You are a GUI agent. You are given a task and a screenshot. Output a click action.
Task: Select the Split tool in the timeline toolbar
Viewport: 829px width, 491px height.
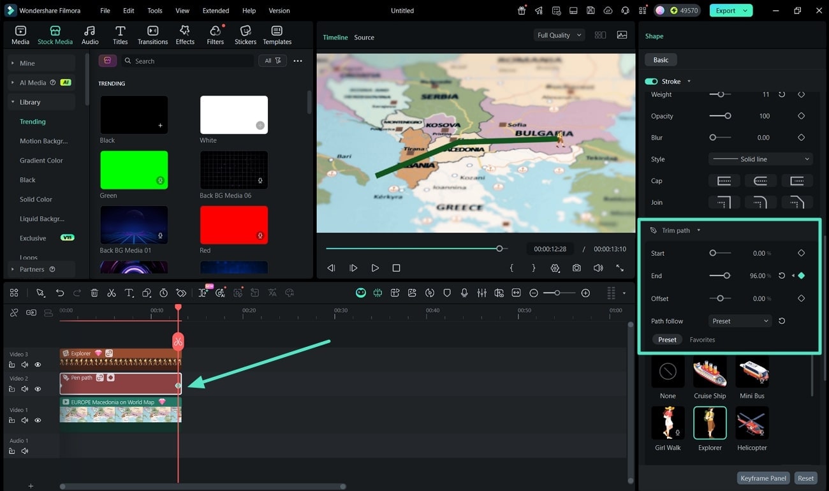(x=111, y=292)
